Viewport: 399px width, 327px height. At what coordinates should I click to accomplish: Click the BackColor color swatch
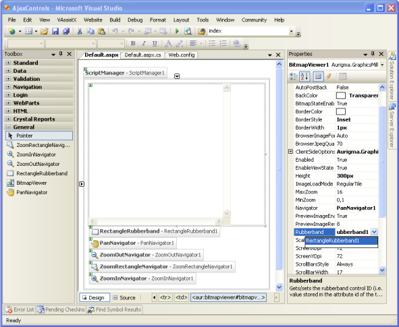pos(341,96)
